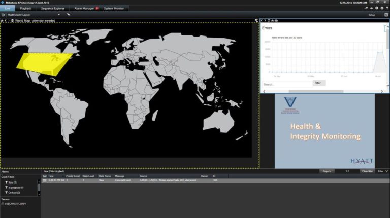Click left arrow of Errors horizontal scrollbar
390x218 pixels.
point(264,91)
